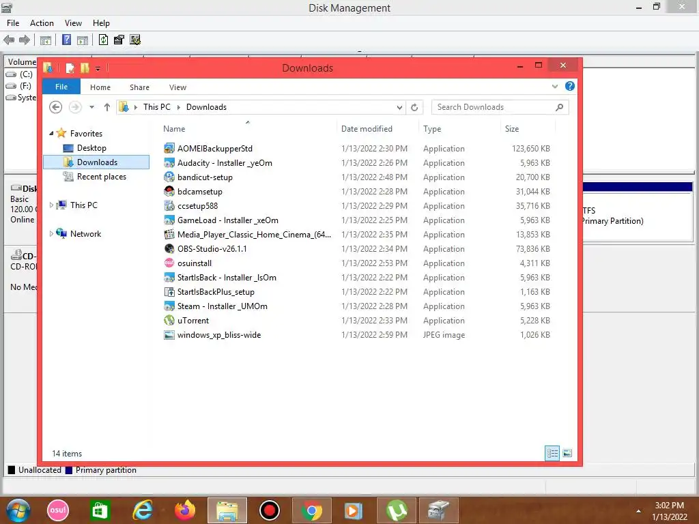Screen dimensions: 699x524
Task: Click the bdcamsetup red icon
Action: pos(169,192)
